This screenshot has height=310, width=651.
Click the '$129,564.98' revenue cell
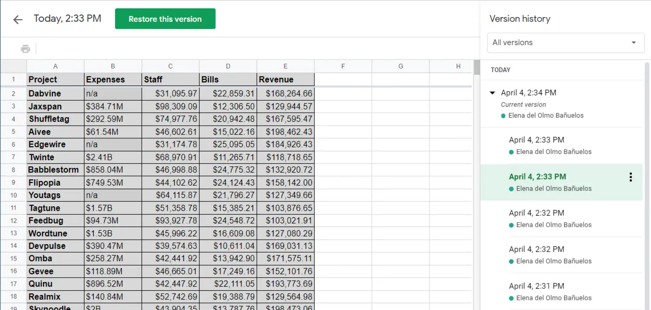286,296
